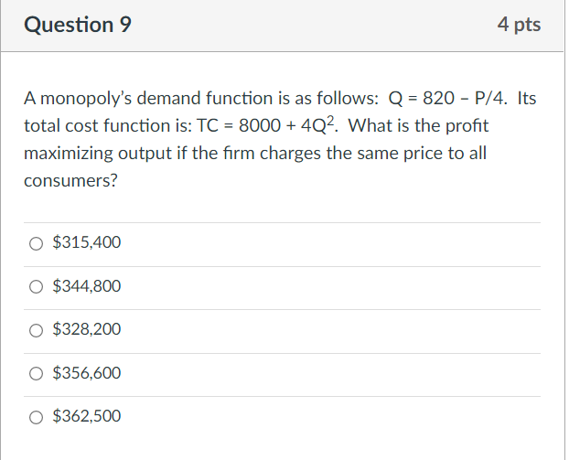
Task: Click the "$315,400" answer label text
Action: (x=86, y=242)
